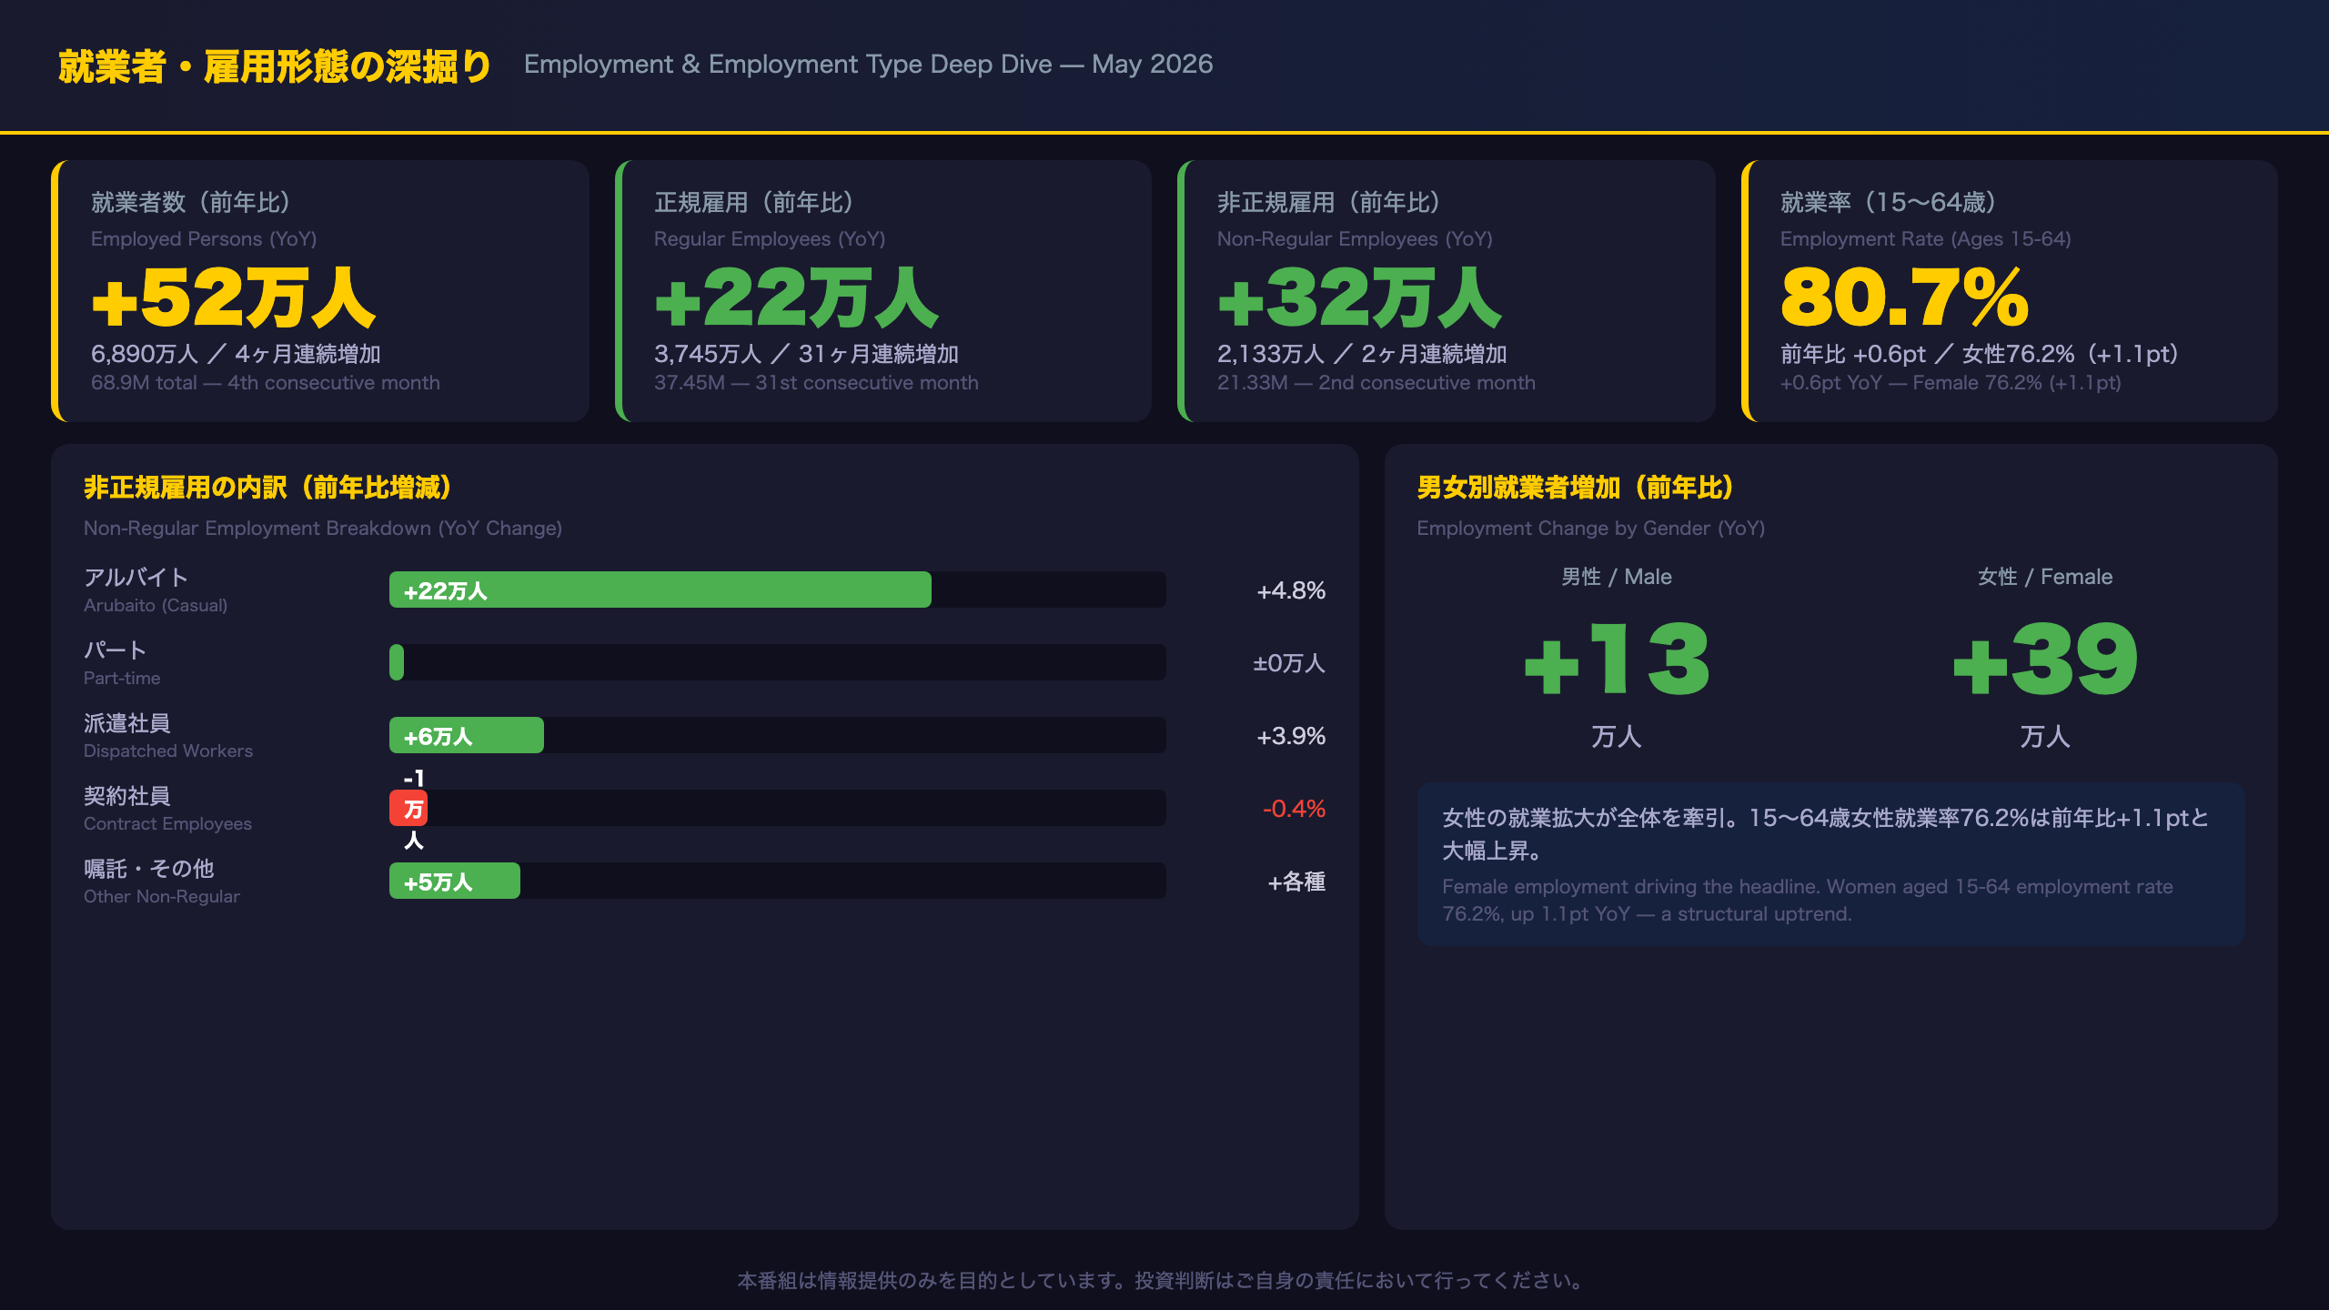Screen dimensions: 2329x1310
Task: Click the -0.4% contract employees value
Action: [1294, 809]
